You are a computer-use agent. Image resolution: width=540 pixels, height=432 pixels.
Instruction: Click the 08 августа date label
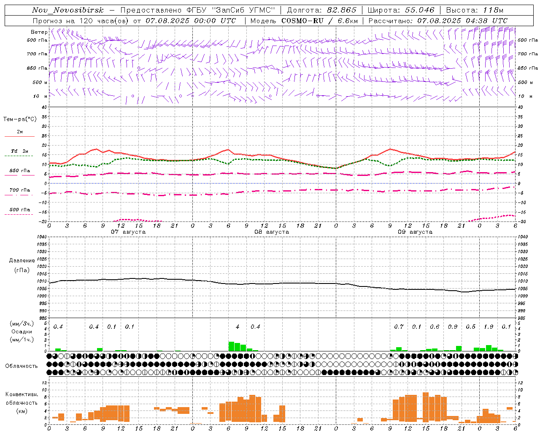click(x=272, y=232)
